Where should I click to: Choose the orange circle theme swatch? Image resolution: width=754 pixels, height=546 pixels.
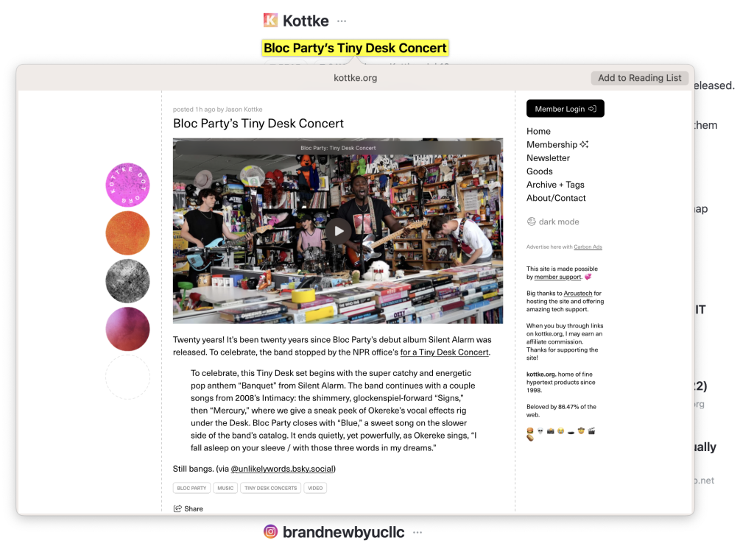(x=127, y=233)
